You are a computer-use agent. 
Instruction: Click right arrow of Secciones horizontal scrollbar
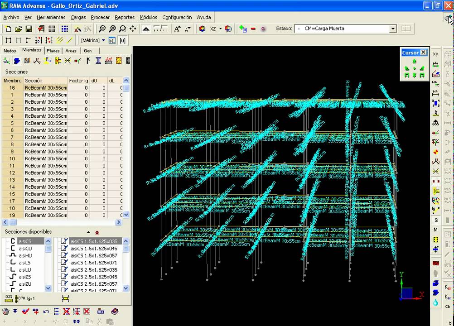click(x=118, y=222)
